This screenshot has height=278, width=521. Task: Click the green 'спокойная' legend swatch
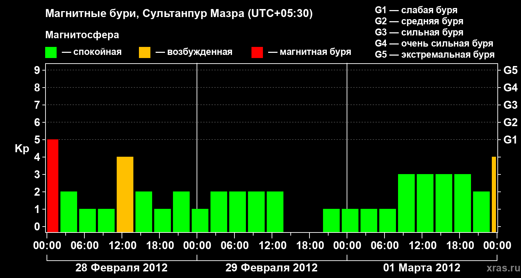pyautogui.click(x=51, y=52)
